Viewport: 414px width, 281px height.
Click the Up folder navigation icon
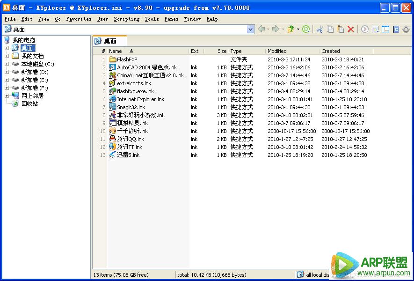(x=291, y=29)
